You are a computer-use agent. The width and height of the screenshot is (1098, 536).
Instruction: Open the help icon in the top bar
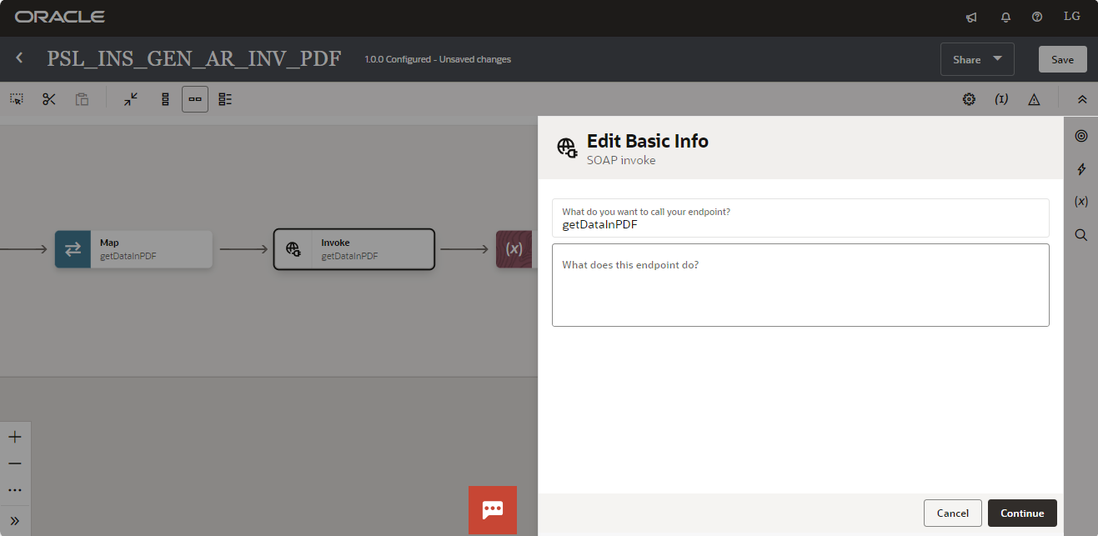pyautogui.click(x=1036, y=17)
